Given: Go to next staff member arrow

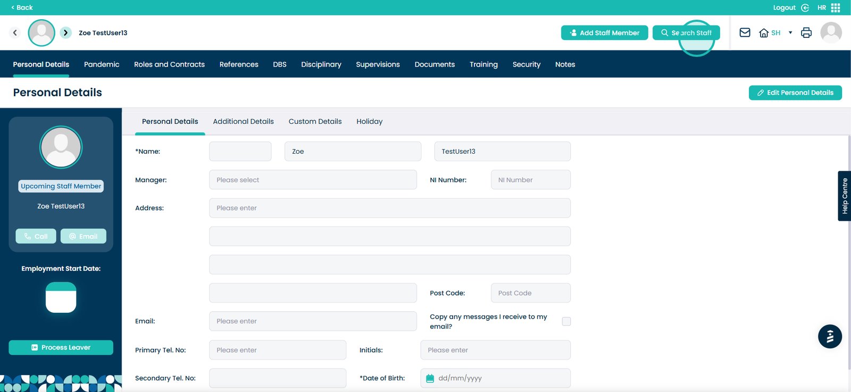Looking at the screenshot, I should pyautogui.click(x=65, y=32).
